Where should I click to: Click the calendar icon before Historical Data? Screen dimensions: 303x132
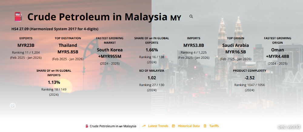pos(174,126)
